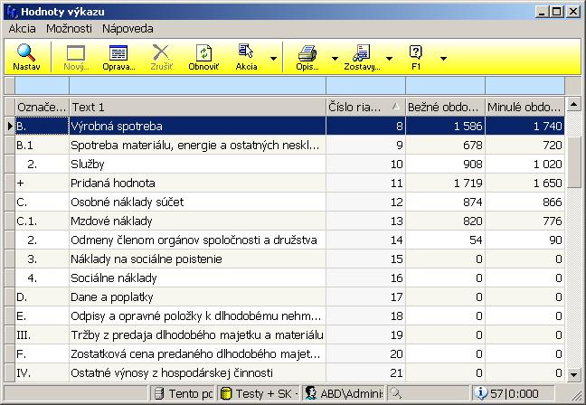The height and width of the screenshot is (405, 586).
Task: Select the Sociálne náklady row
Action: [289, 278]
